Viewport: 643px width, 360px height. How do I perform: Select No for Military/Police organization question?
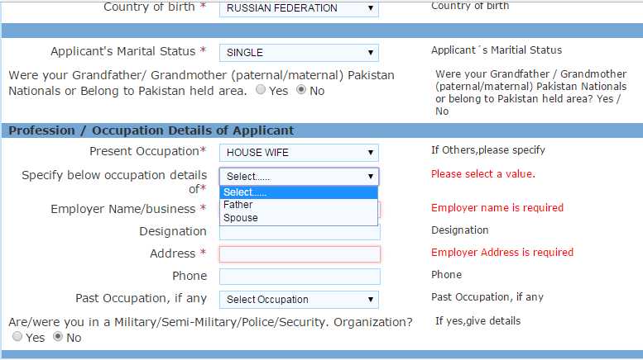pyautogui.click(x=58, y=337)
